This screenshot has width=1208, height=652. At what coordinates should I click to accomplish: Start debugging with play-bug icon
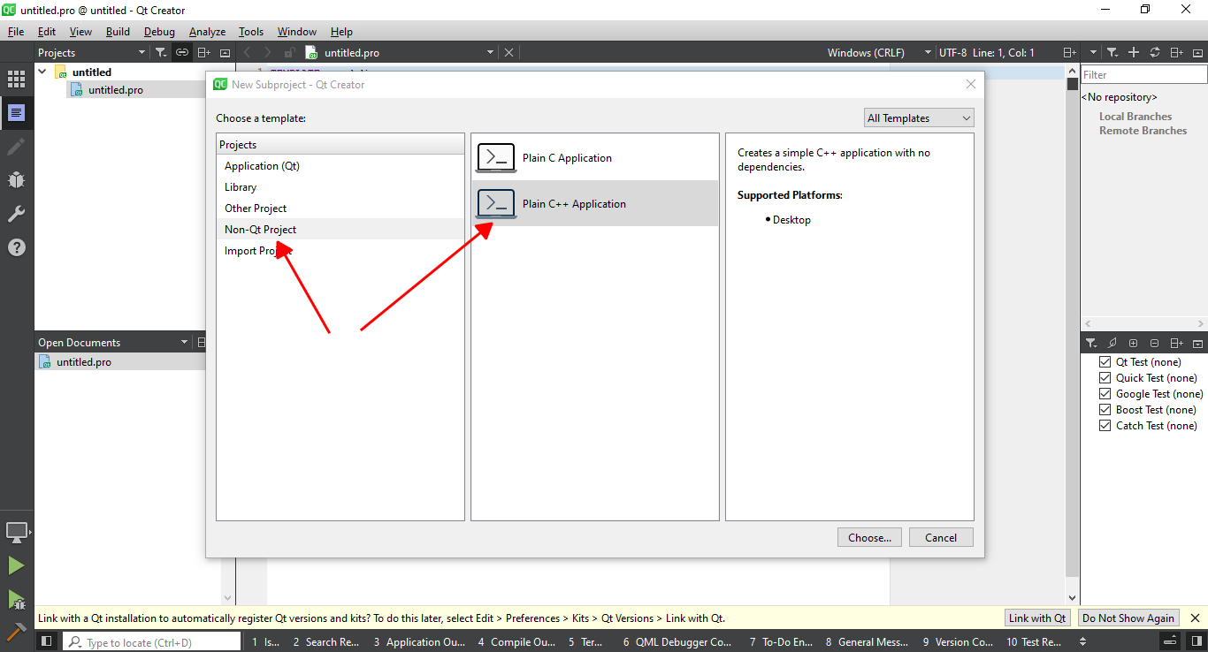[x=16, y=600]
